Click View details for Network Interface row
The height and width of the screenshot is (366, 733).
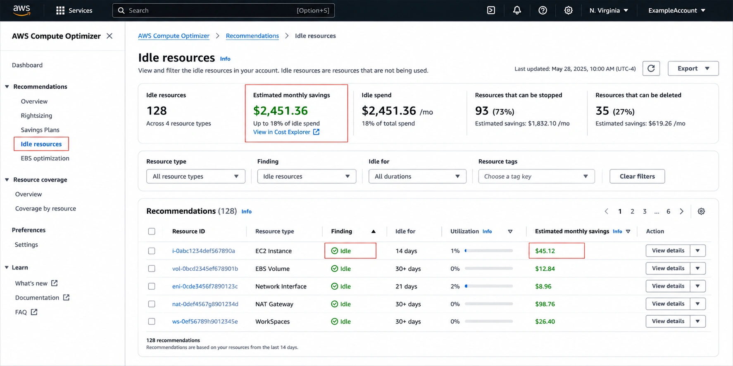668,286
